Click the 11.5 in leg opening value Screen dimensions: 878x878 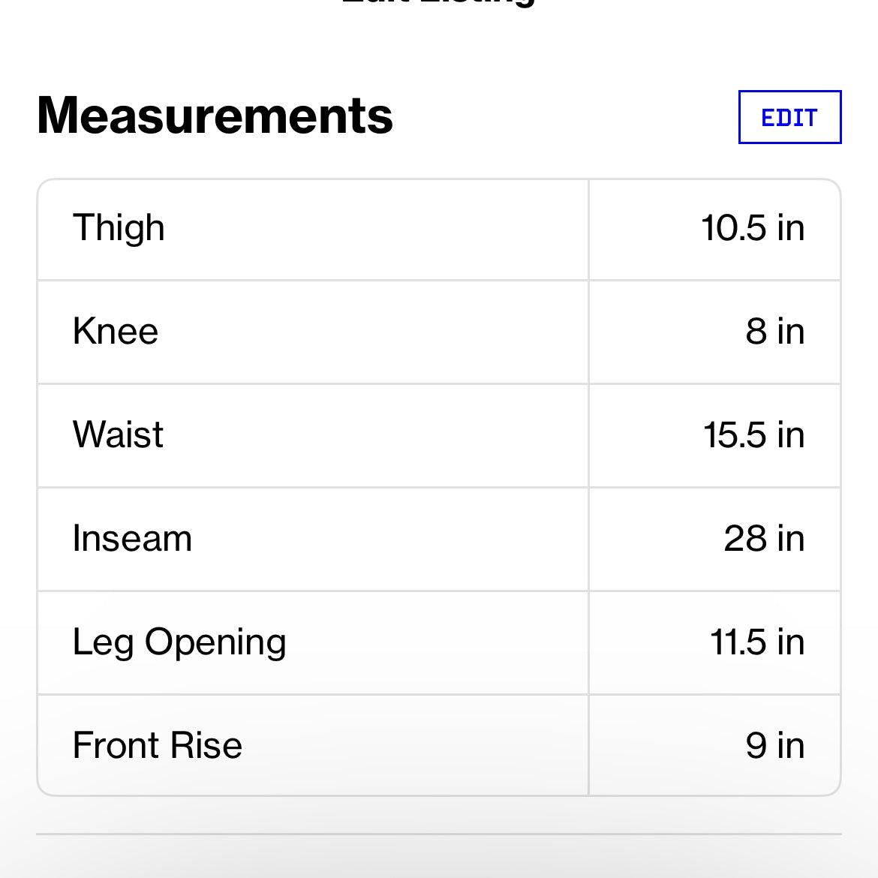756,642
